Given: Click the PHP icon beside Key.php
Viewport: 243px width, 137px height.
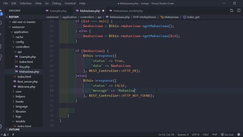Looking at the screenshot, I should point(17,67).
